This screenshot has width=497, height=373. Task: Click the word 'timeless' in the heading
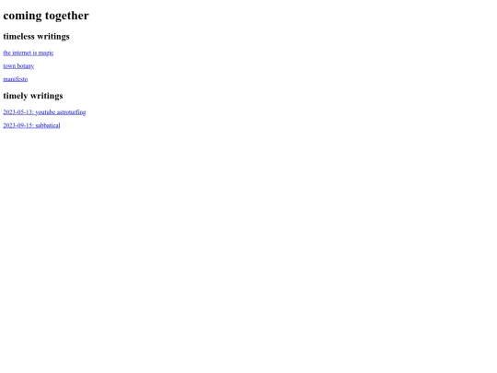pos(18,36)
